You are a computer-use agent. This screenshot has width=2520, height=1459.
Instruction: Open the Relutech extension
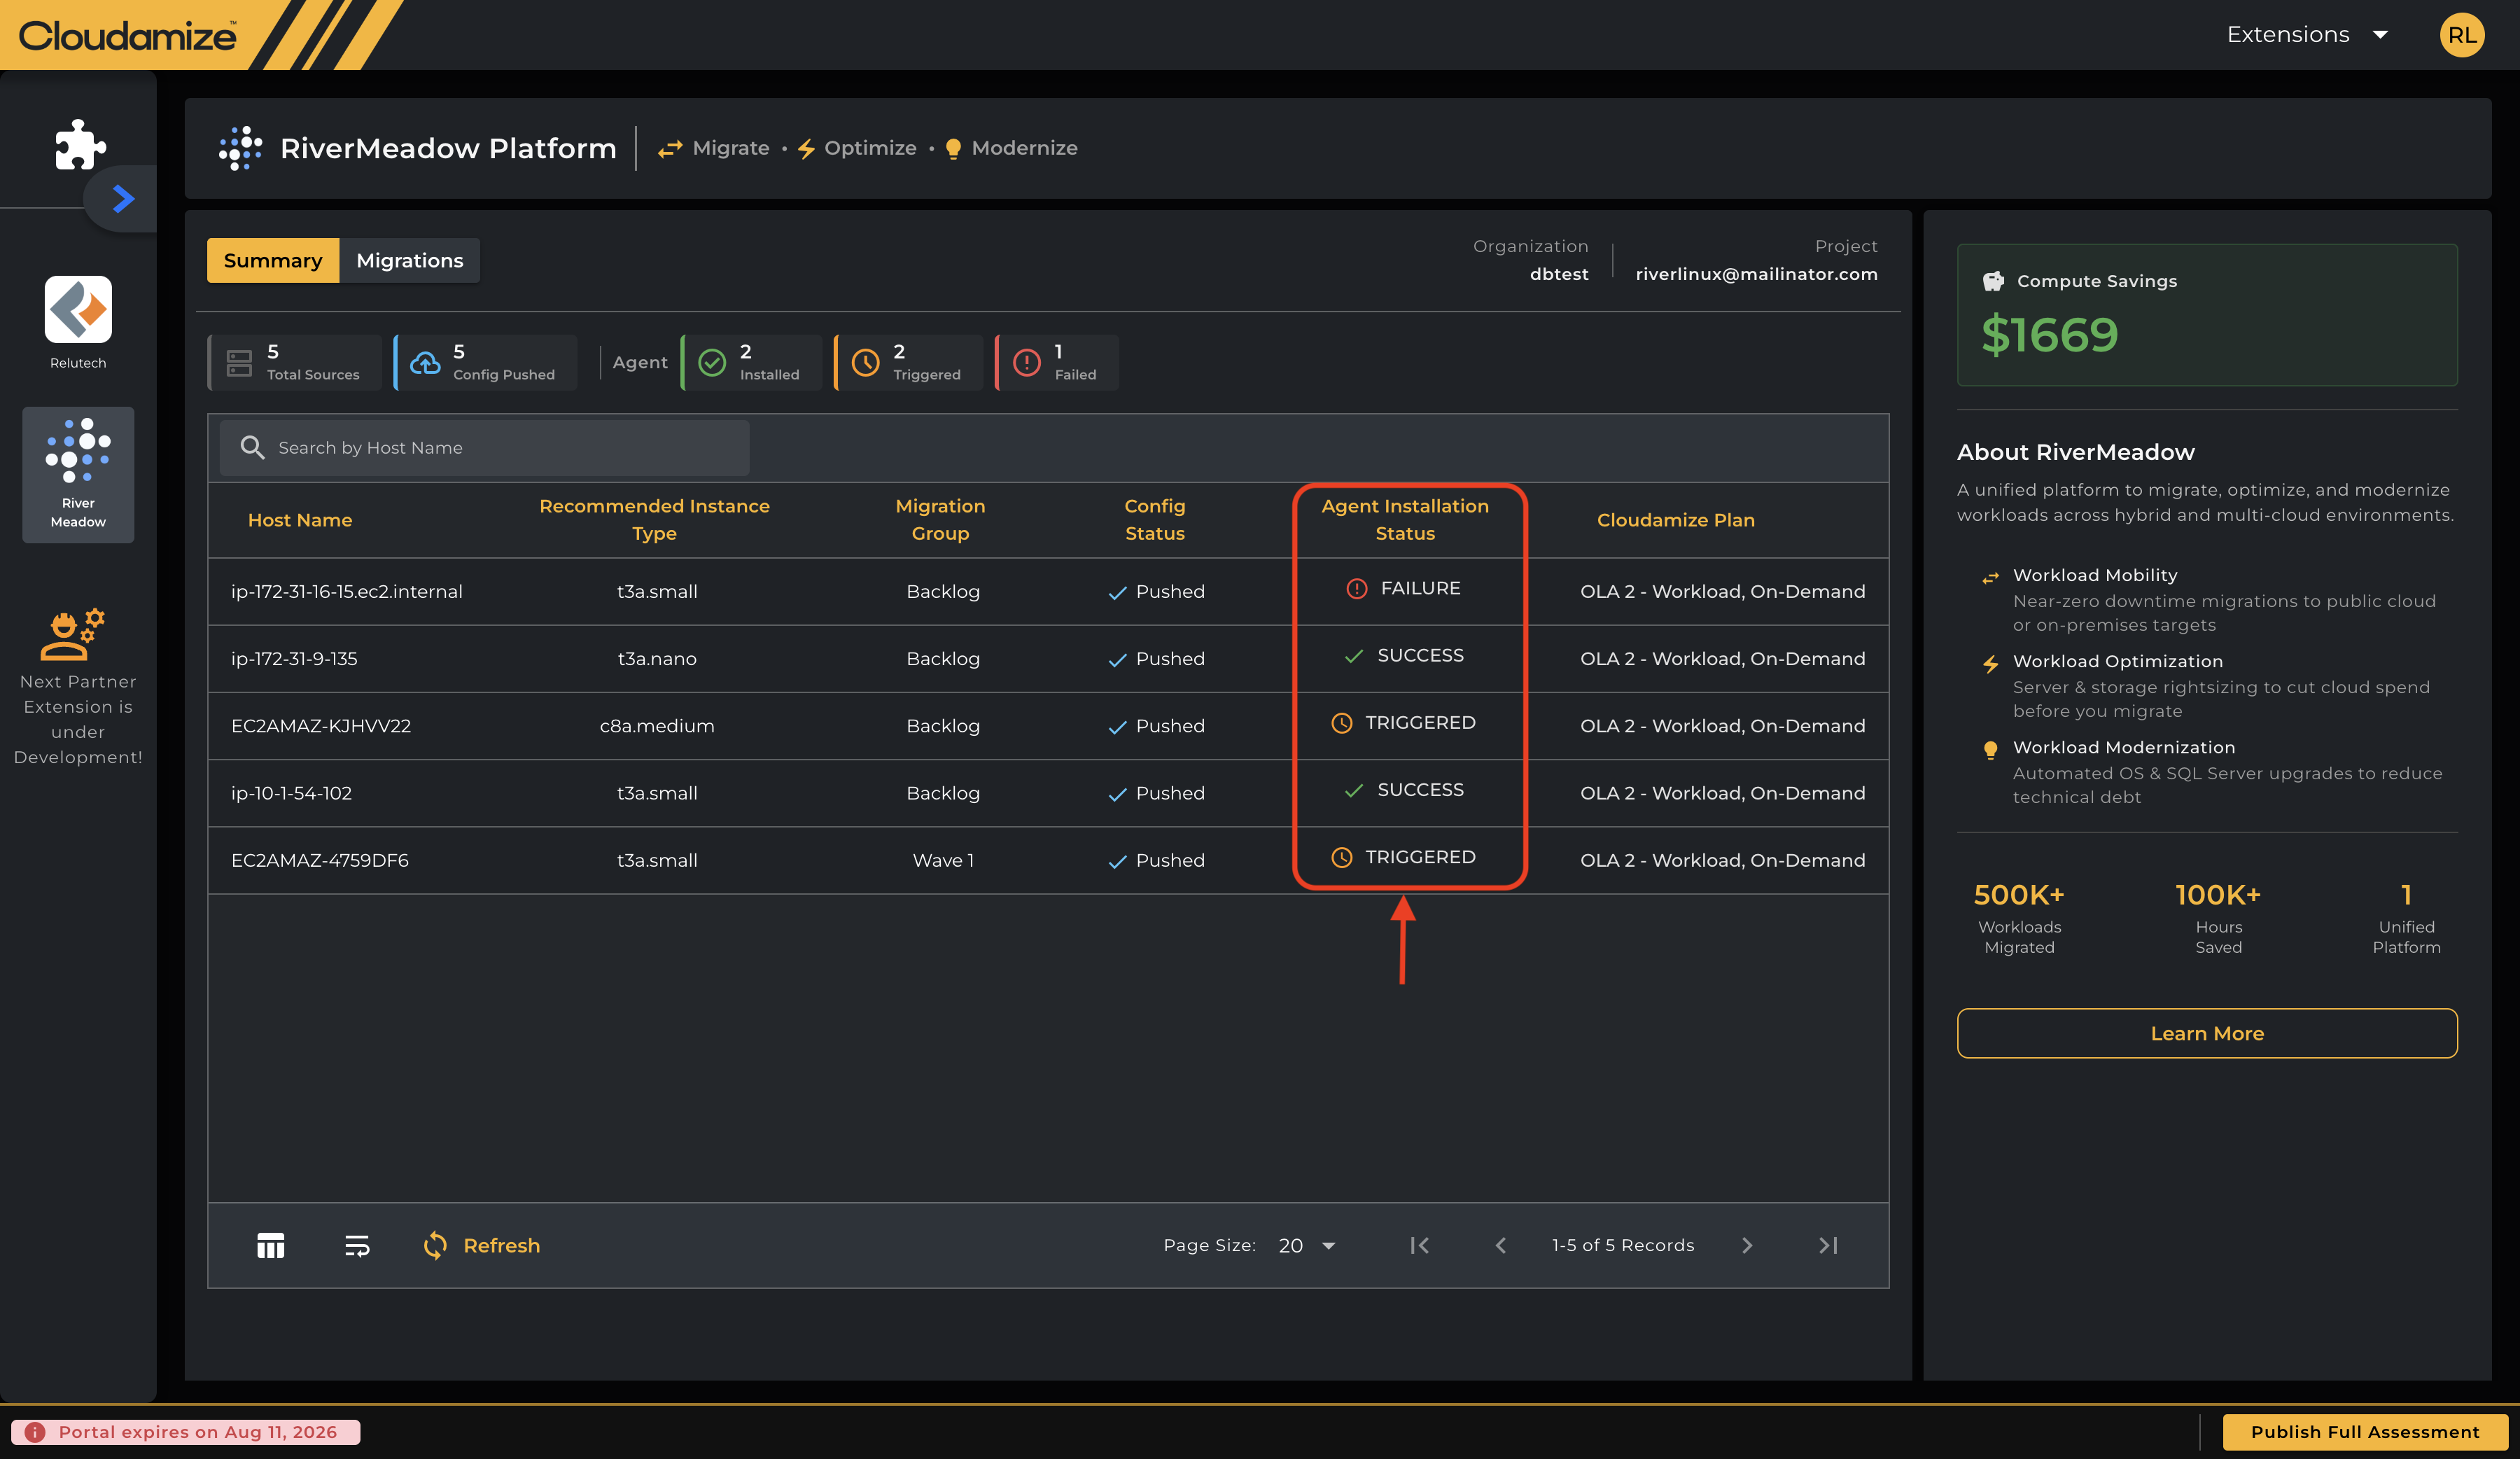tap(78, 323)
